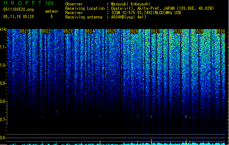The width and height of the screenshot is (229, 145).
Task: Click the A504HB(yagi 4el) antenna text
Action: point(129,17)
